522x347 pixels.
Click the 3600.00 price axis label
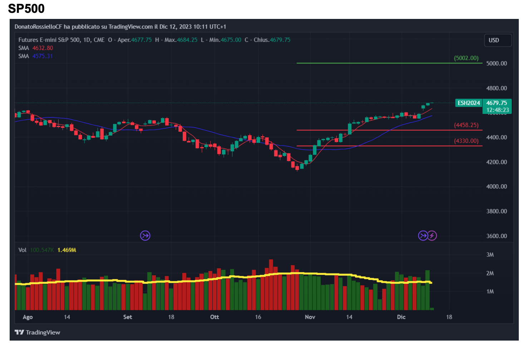pyautogui.click(x=497, y=236)
